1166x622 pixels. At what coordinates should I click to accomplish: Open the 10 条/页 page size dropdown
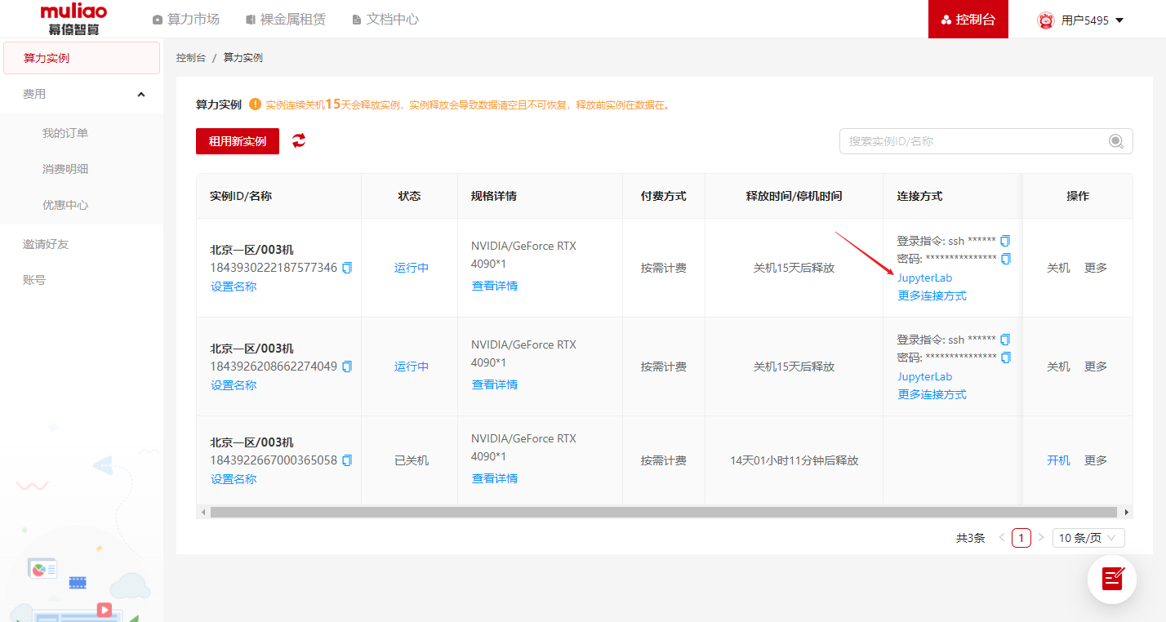tap(1088, 538)
